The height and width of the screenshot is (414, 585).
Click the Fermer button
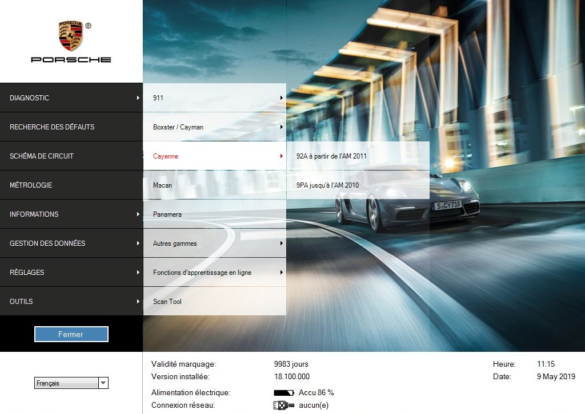coord(71,334)
